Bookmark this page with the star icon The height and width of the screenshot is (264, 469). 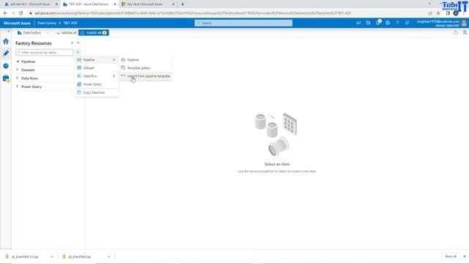click(438, 13)
